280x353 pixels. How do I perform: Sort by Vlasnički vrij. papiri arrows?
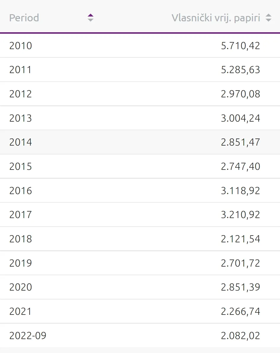[268, 17]
